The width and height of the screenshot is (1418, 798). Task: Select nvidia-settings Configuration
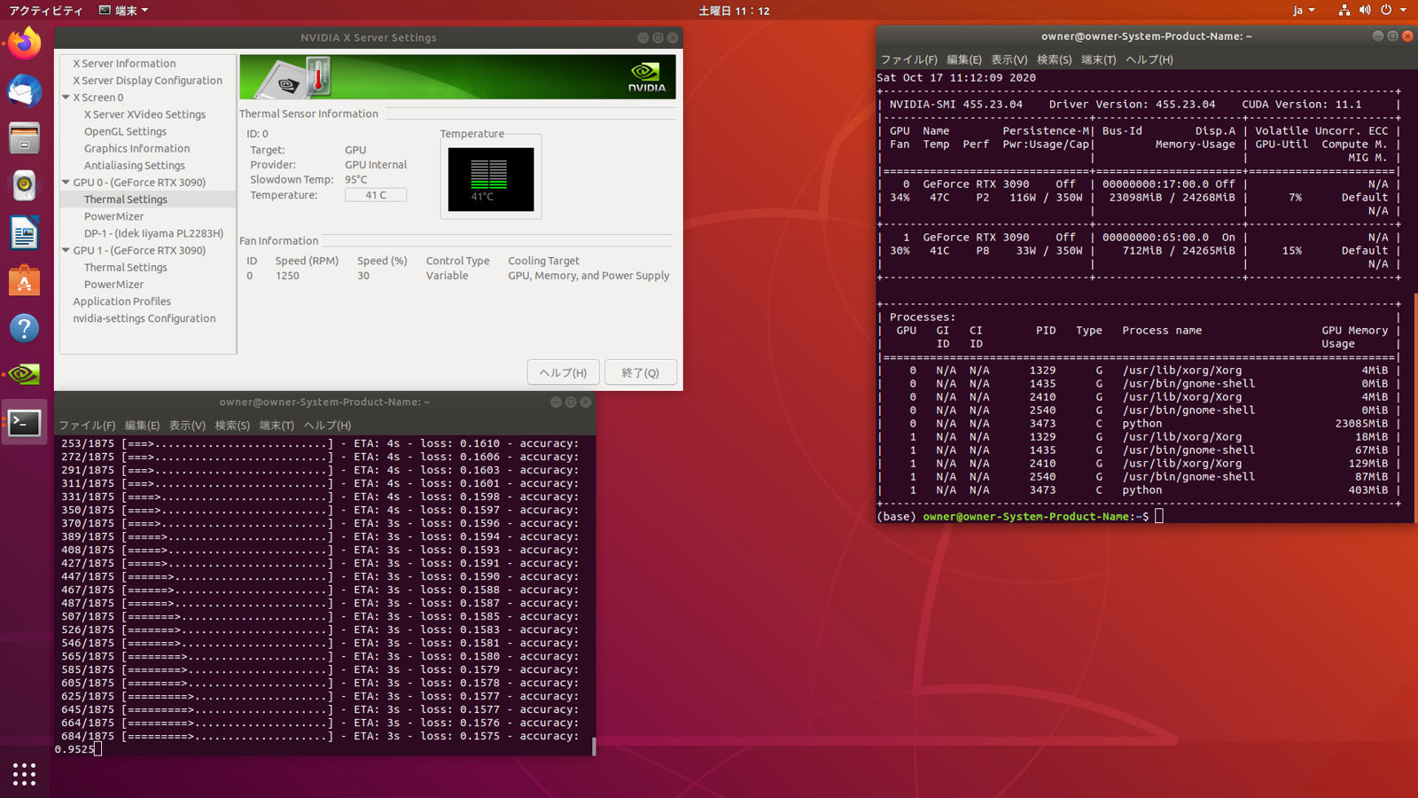(x=144, y=318)
